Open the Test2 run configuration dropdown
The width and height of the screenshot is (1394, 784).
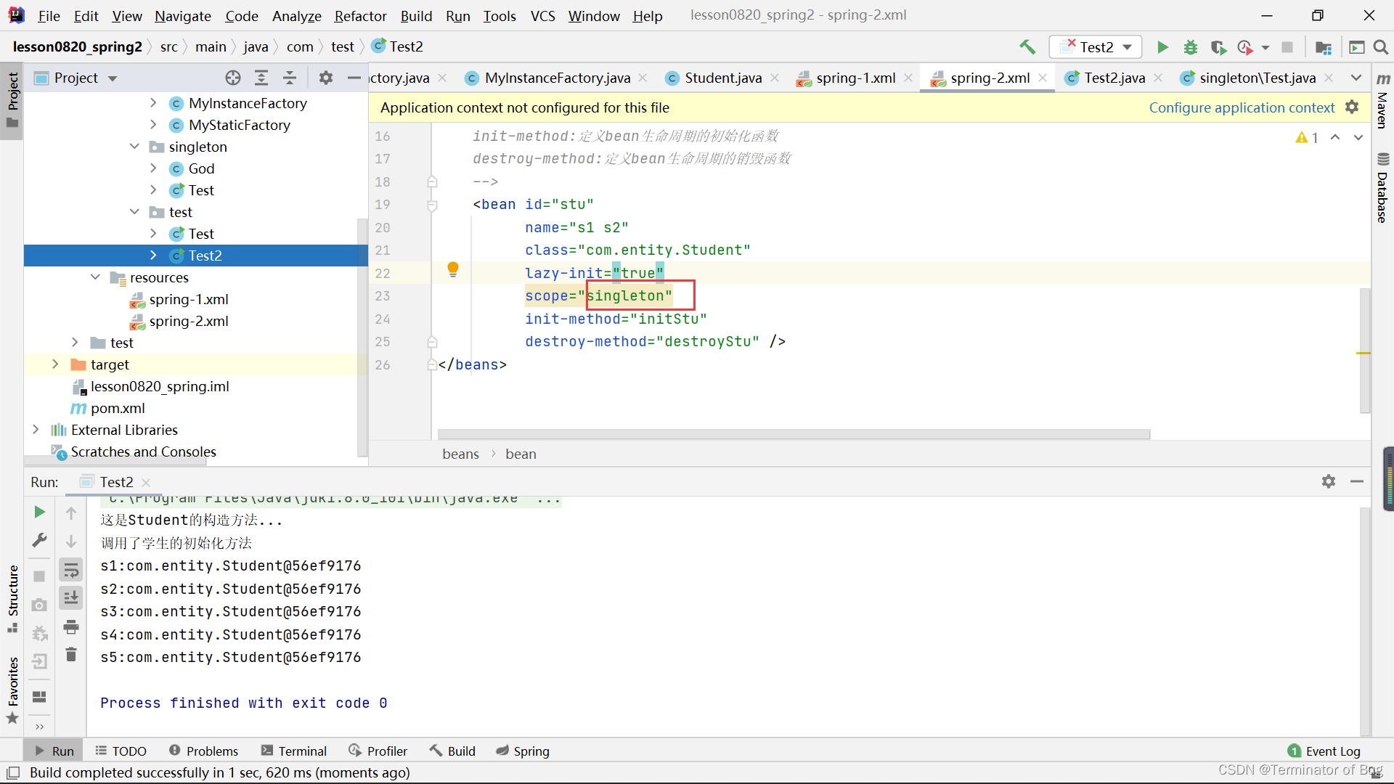click(x=1096, y=47)
